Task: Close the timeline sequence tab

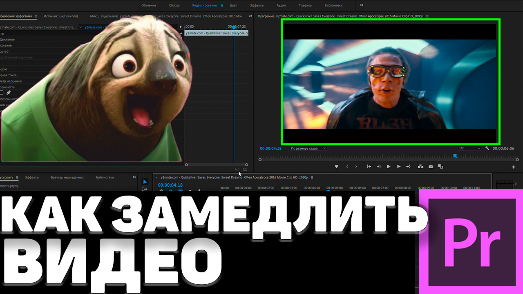Action: (x=156, y=178)
